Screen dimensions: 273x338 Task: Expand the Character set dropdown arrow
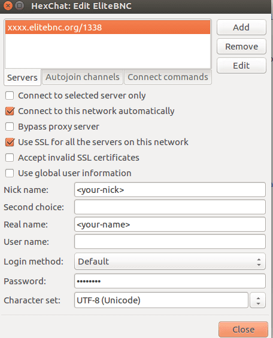(258, 300)
